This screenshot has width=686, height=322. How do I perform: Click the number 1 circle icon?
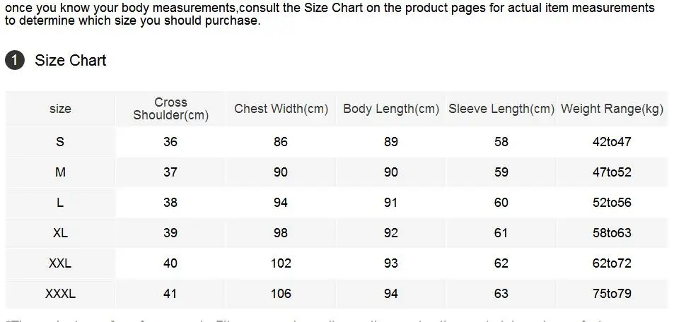(x=15, y=60)
